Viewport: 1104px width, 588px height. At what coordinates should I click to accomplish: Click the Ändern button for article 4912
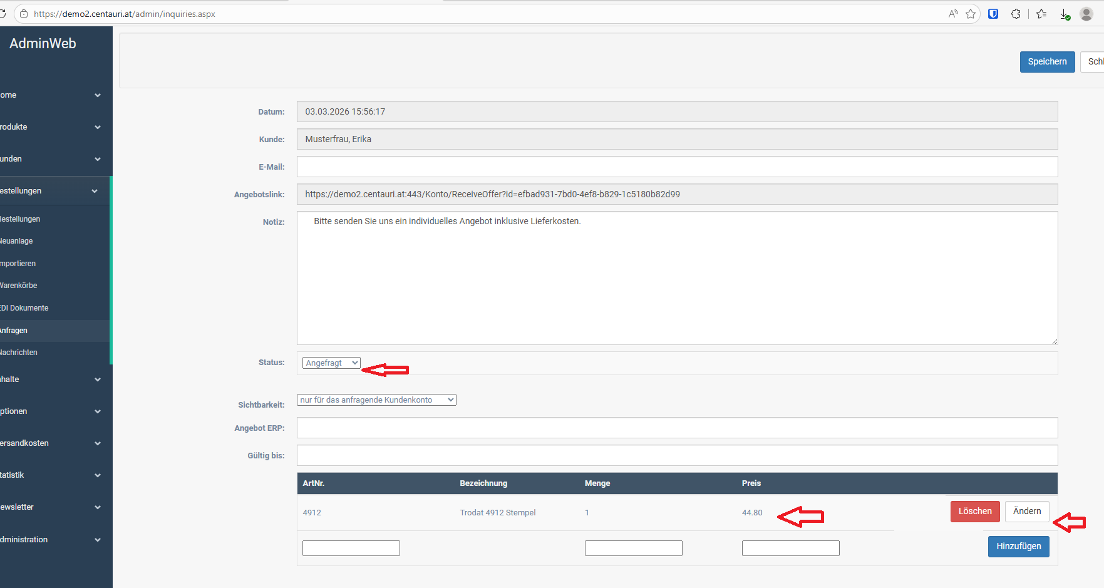[1027, 512]
